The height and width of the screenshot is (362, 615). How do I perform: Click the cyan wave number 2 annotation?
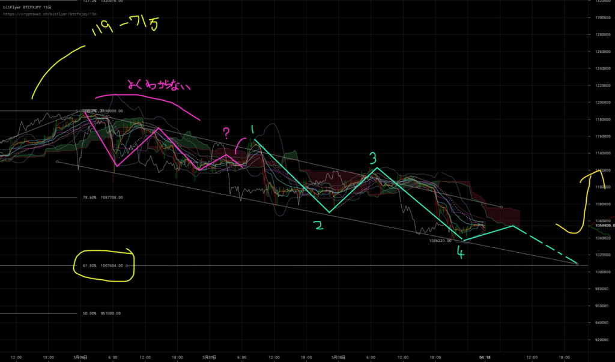(318, 226)
